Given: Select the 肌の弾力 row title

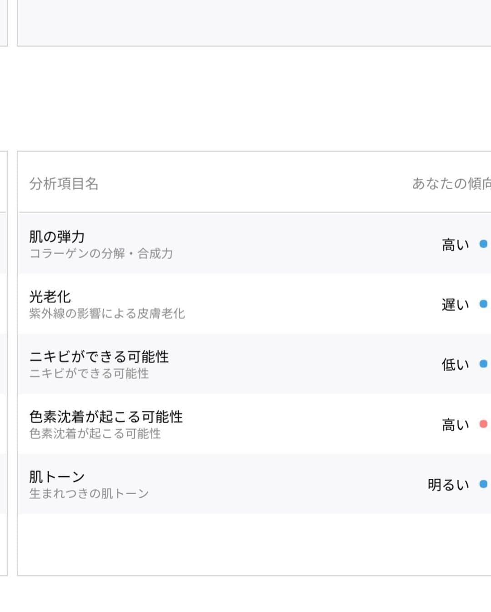Looking at the screenshot, I should point(57,236).
